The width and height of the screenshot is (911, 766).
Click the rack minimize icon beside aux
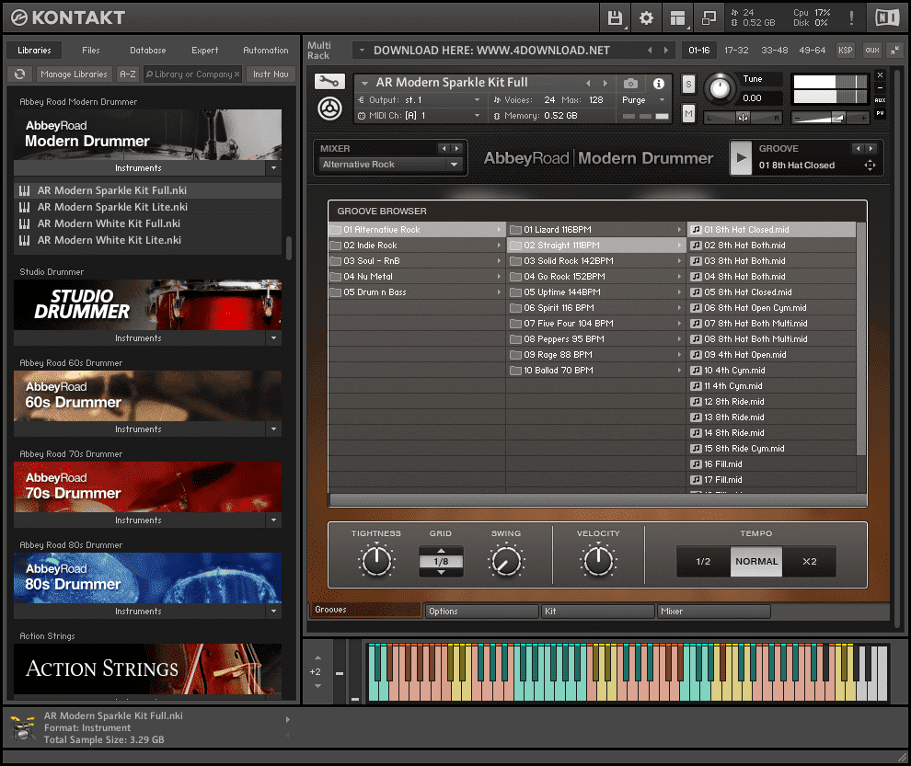coord(894,51)
